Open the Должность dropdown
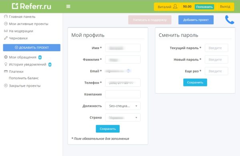 pos(123,106)
